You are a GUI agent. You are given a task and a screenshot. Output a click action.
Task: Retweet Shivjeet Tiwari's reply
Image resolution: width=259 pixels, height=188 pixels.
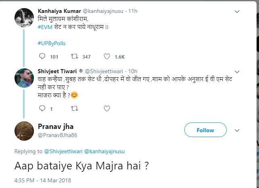74,108
